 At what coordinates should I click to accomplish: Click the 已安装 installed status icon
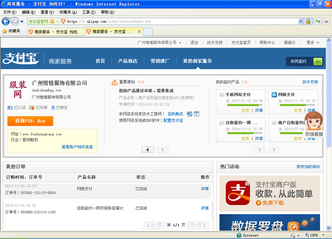(32, 108)
